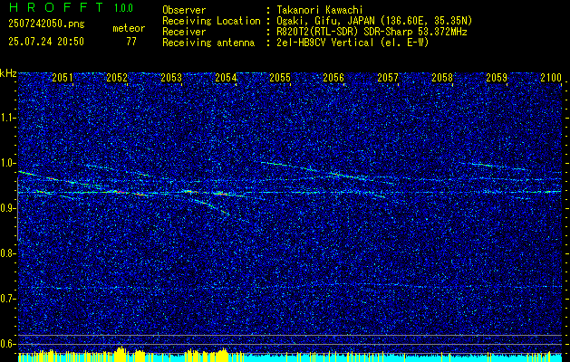This screenshot has width=570, height=362.
Task: Click the meteor label
Action: [x=129, y=28]
